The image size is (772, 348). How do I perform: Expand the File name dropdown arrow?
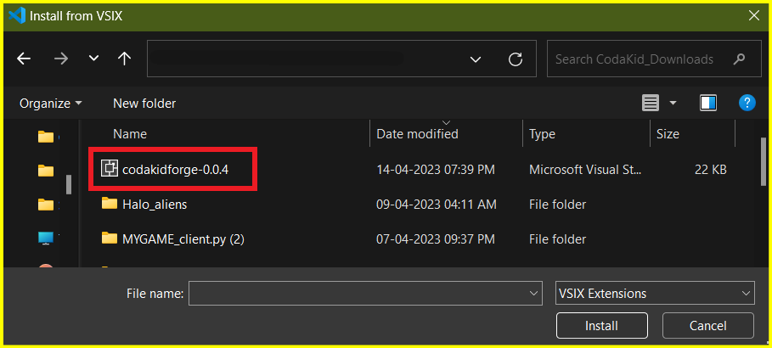pyautogui.click(x=533, y=294)
